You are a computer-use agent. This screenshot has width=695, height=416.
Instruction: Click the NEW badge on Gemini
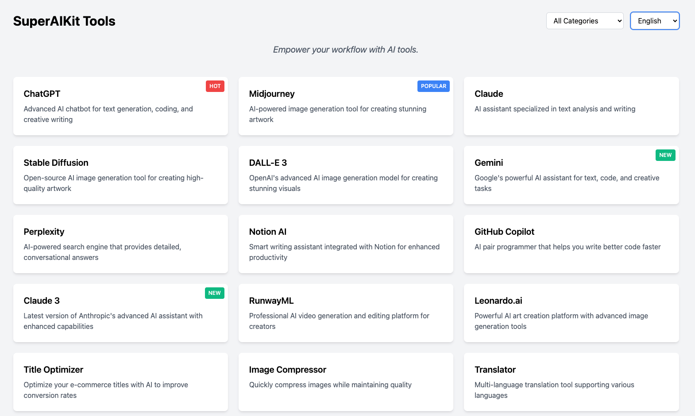click(x=665, y=155)
